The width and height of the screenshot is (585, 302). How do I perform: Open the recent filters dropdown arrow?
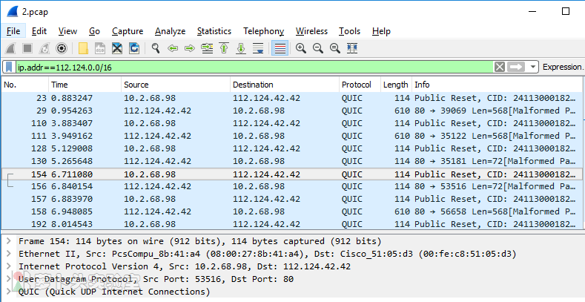[x=533, y=68]
